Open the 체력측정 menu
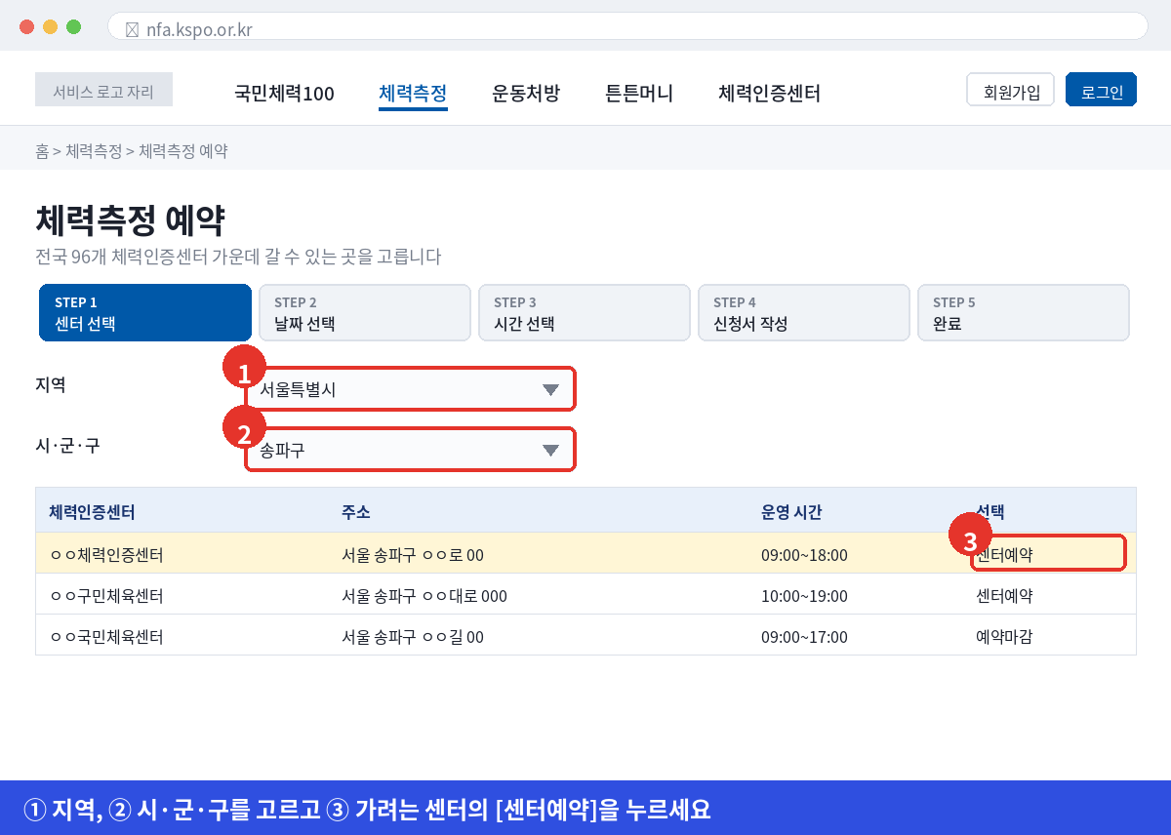 [413, 94]
